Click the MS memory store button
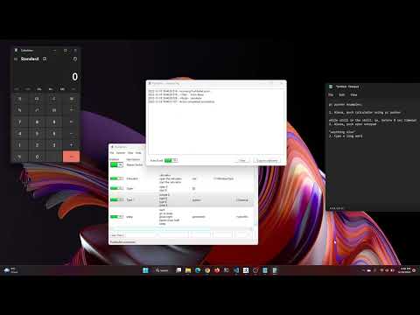Viewport: 420px width, 315px height. point(62,89)
